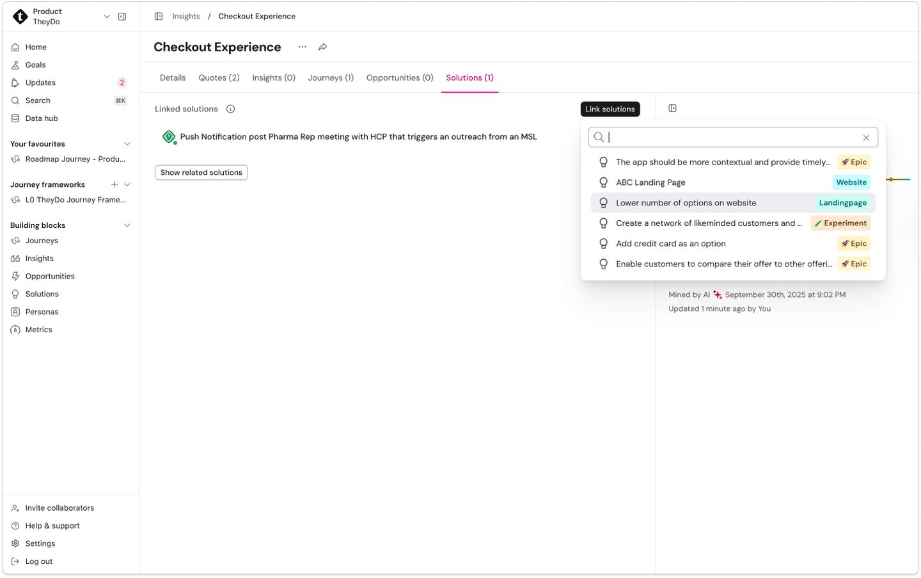Screen dimensions: 921x578
Task: Toggle the panel icon before the Insights breadcrumb
Action: pyautogui.click(x=158, y=16)
